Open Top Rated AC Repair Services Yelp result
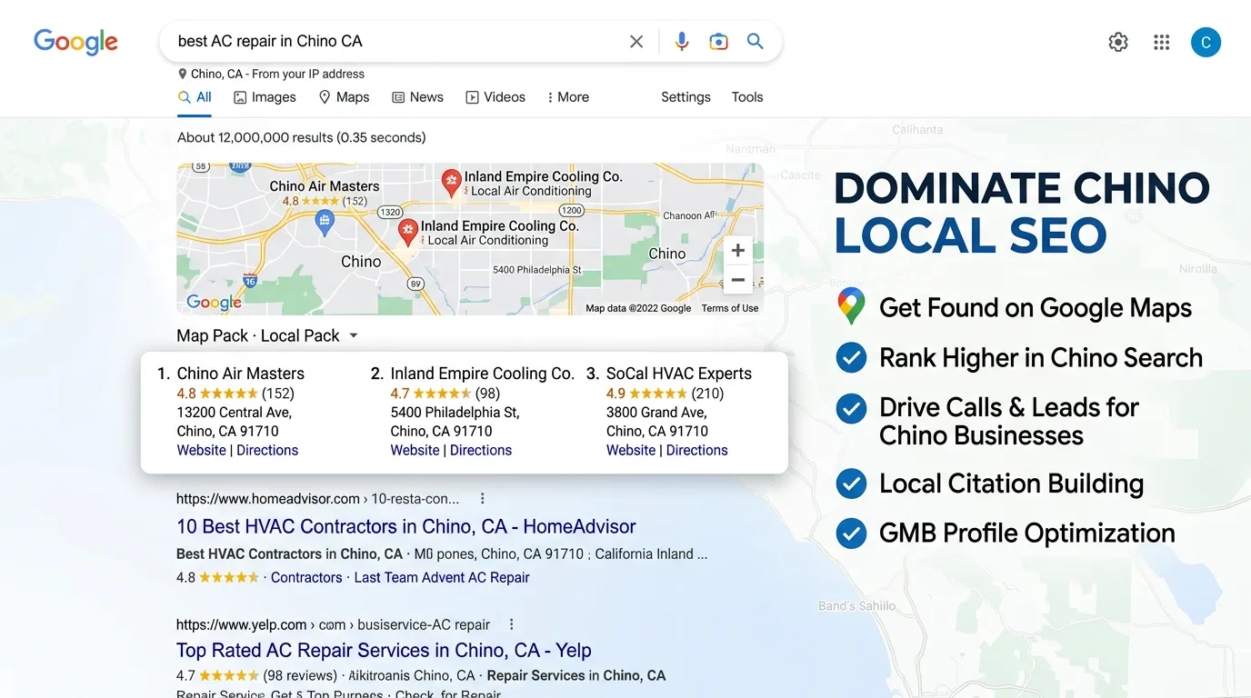Viewport: 1251px width, 698px height. (384, 651)
